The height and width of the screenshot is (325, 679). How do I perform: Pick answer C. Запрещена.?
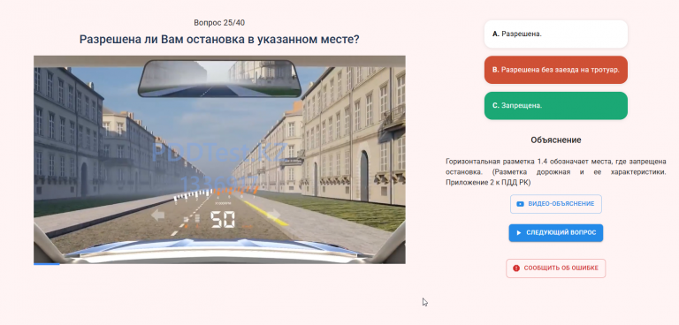[555, 106]
